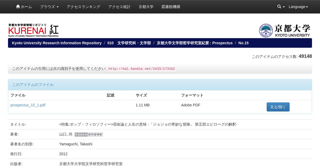Click the 記述 column header

pos(111,95)
